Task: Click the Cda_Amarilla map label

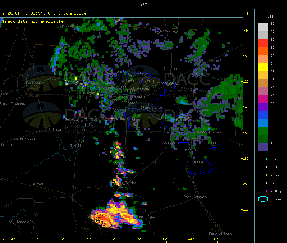Action: coord(24,138)
